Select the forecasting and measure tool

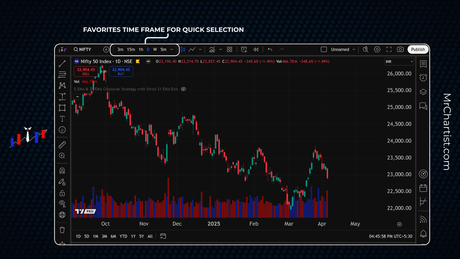click(x=62, y=97)
